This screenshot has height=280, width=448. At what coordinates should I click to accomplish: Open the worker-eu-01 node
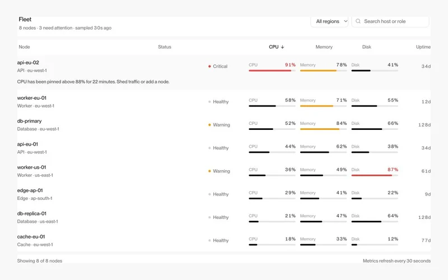coord(32,97)
